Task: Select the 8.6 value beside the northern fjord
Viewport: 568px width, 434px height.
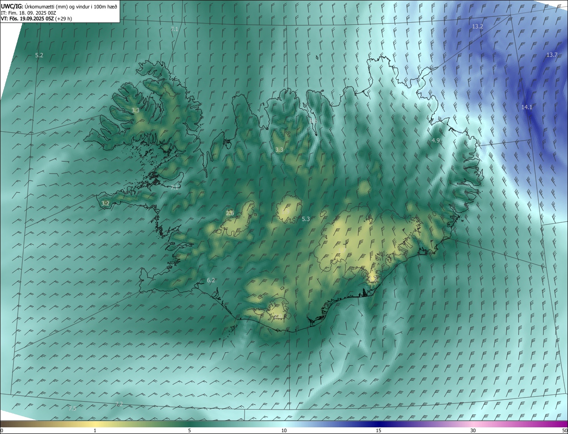Action: pos(313,121)
